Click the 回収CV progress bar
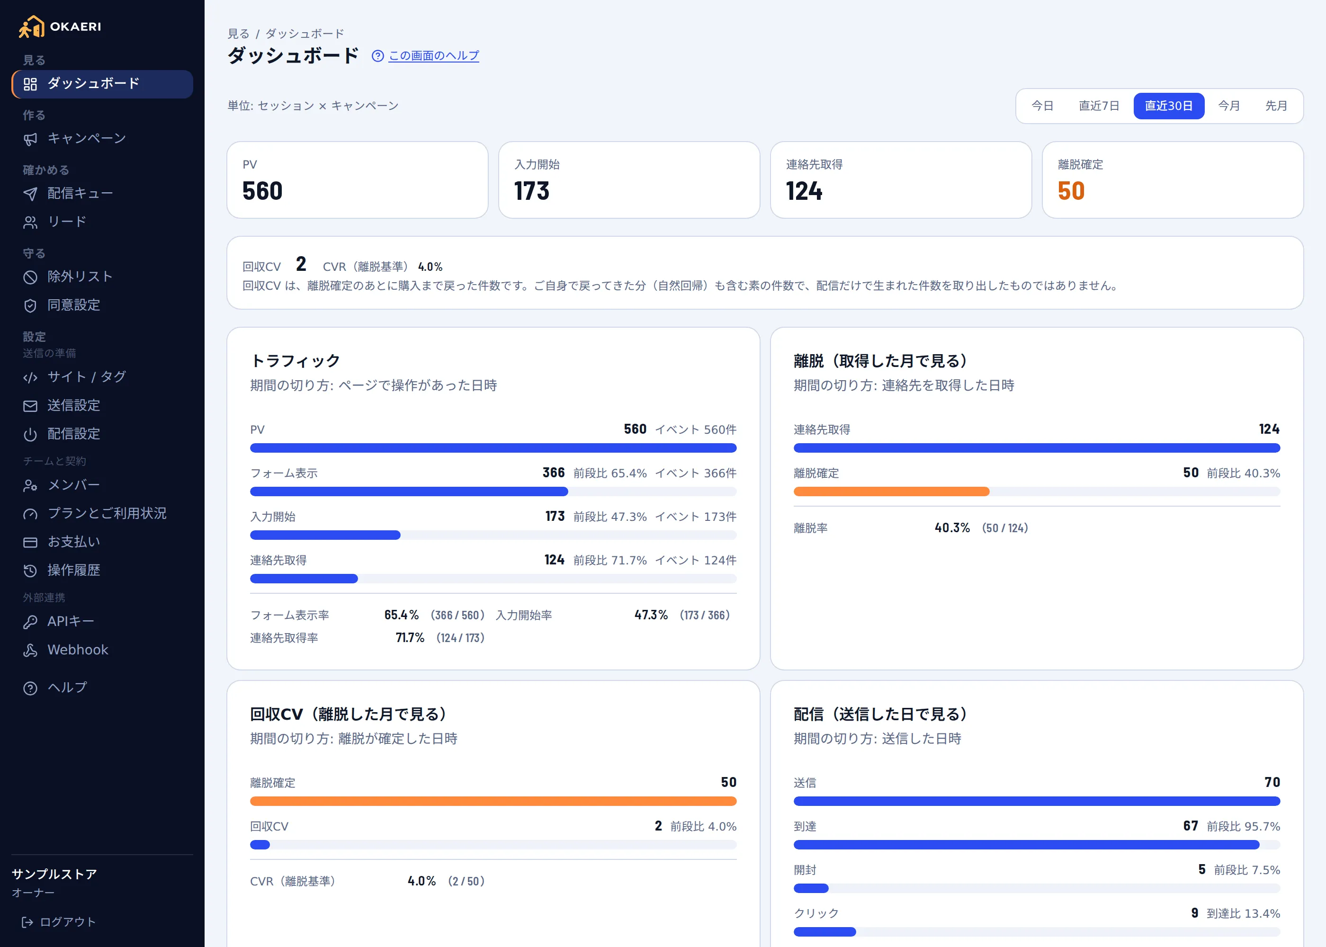The width and height of the screenshot is (1326, 947). point(493,845)
